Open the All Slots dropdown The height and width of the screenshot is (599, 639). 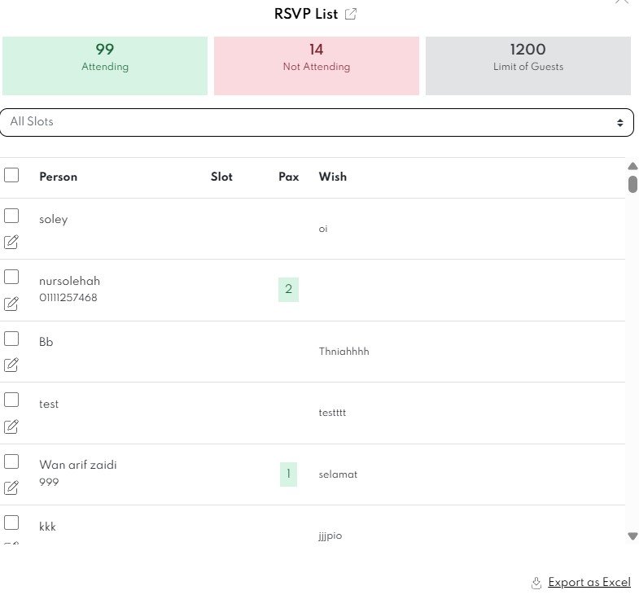click(x=317, y=122)
